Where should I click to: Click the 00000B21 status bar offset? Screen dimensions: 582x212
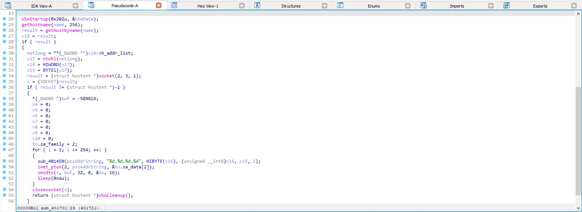28,208
